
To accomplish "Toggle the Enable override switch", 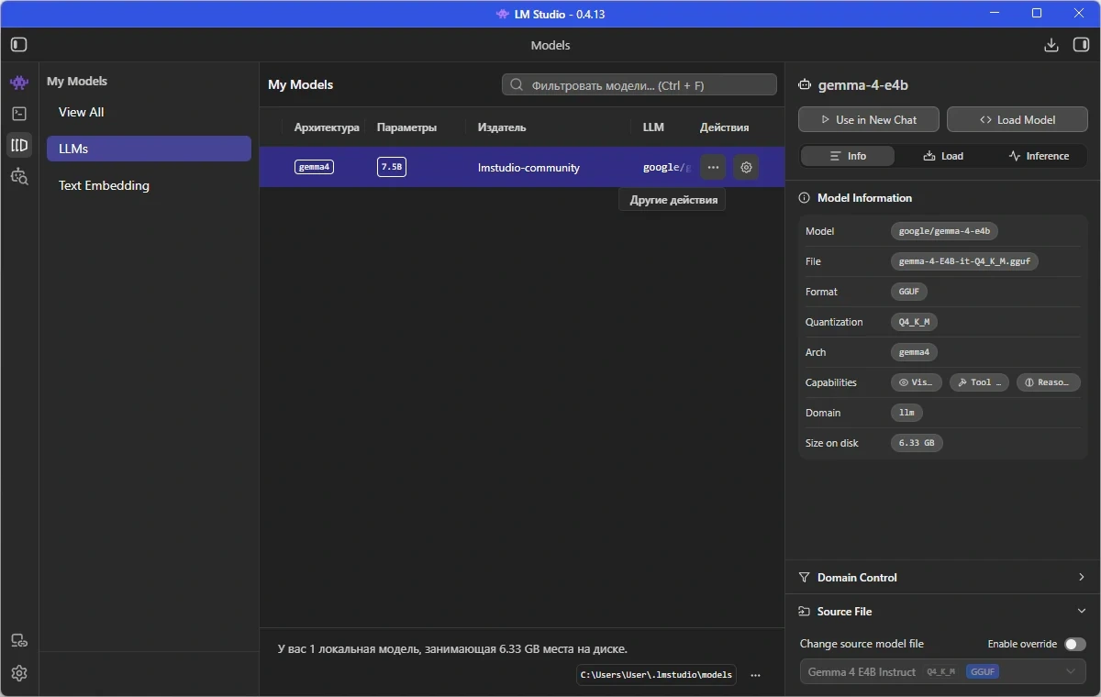I will 1074,644.
